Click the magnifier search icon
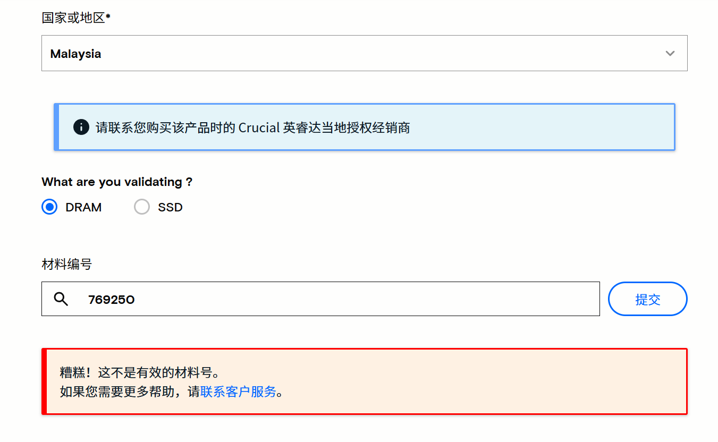The height and width of the screenshot is (442, 718). (x=61, y=299)
